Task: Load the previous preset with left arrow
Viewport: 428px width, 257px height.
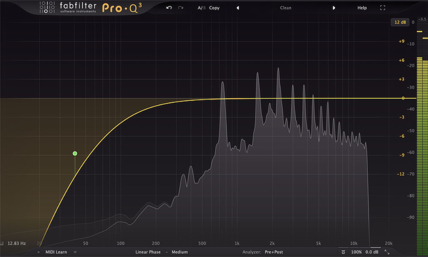Action: (238, 8)
